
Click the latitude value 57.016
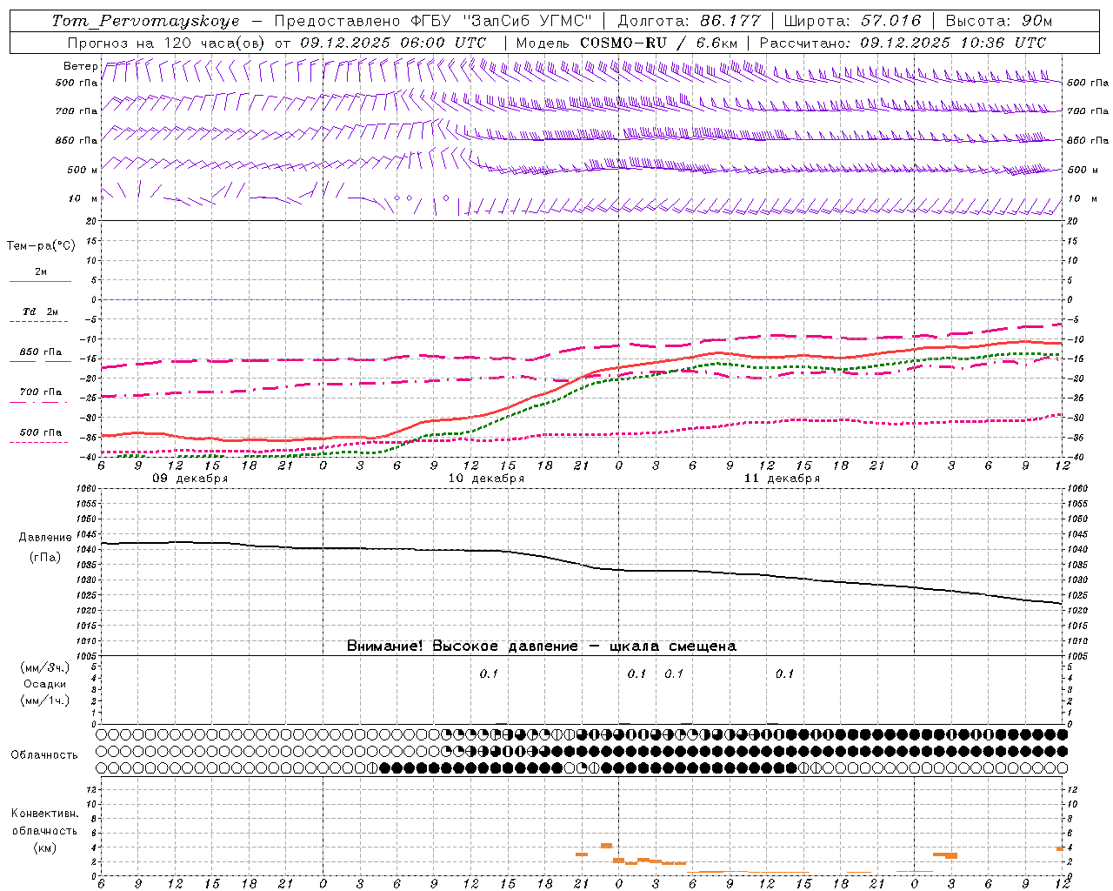tap(890, 21)
